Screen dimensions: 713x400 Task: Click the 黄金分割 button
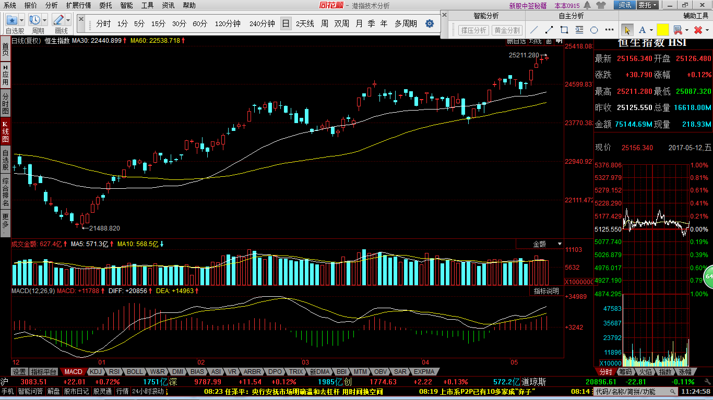point(507,30)
